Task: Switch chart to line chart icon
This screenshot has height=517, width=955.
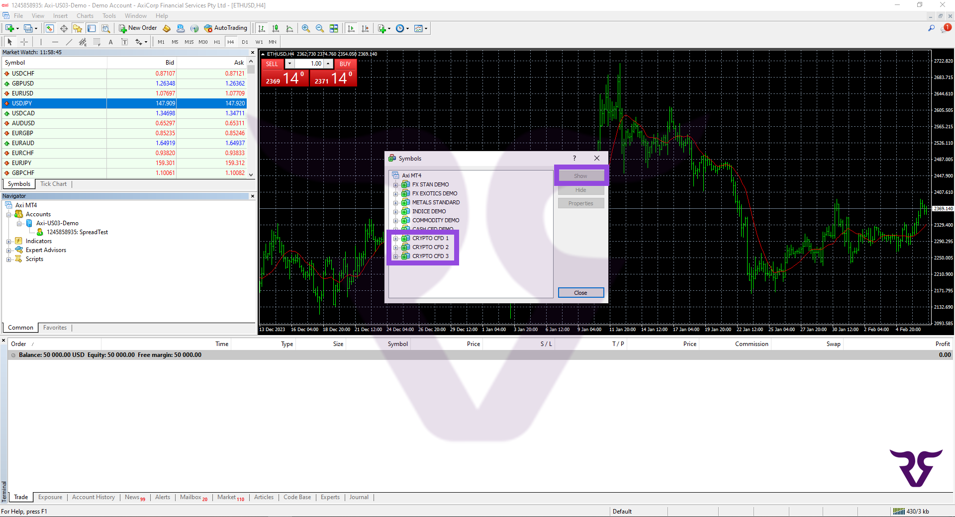Action: tap(289, 28)
